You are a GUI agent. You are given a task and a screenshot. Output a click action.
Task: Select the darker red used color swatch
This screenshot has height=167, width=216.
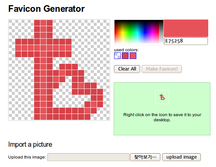tap(125, 56)
